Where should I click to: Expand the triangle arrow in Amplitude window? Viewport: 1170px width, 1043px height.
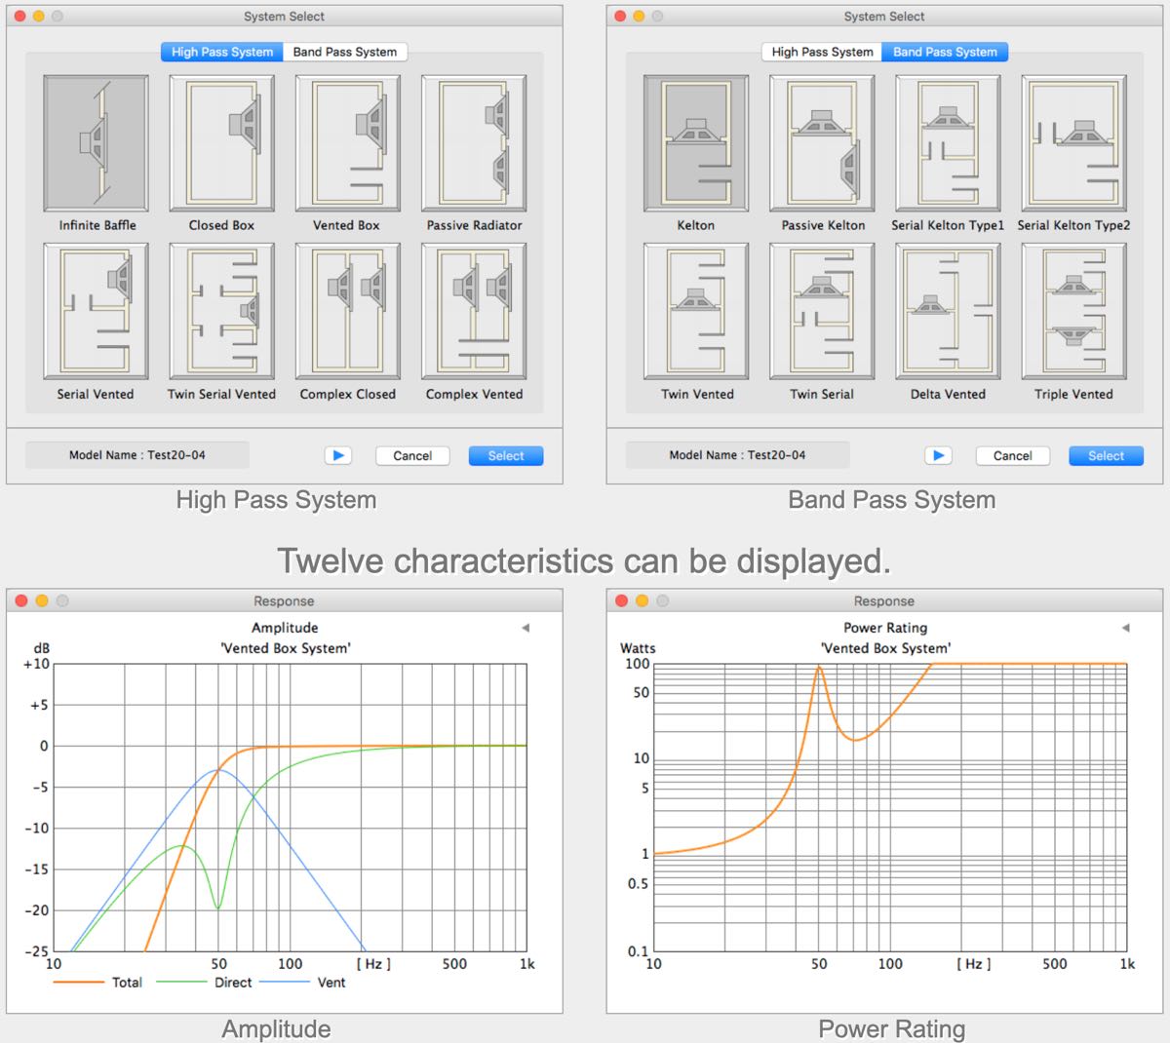[526, 628]
